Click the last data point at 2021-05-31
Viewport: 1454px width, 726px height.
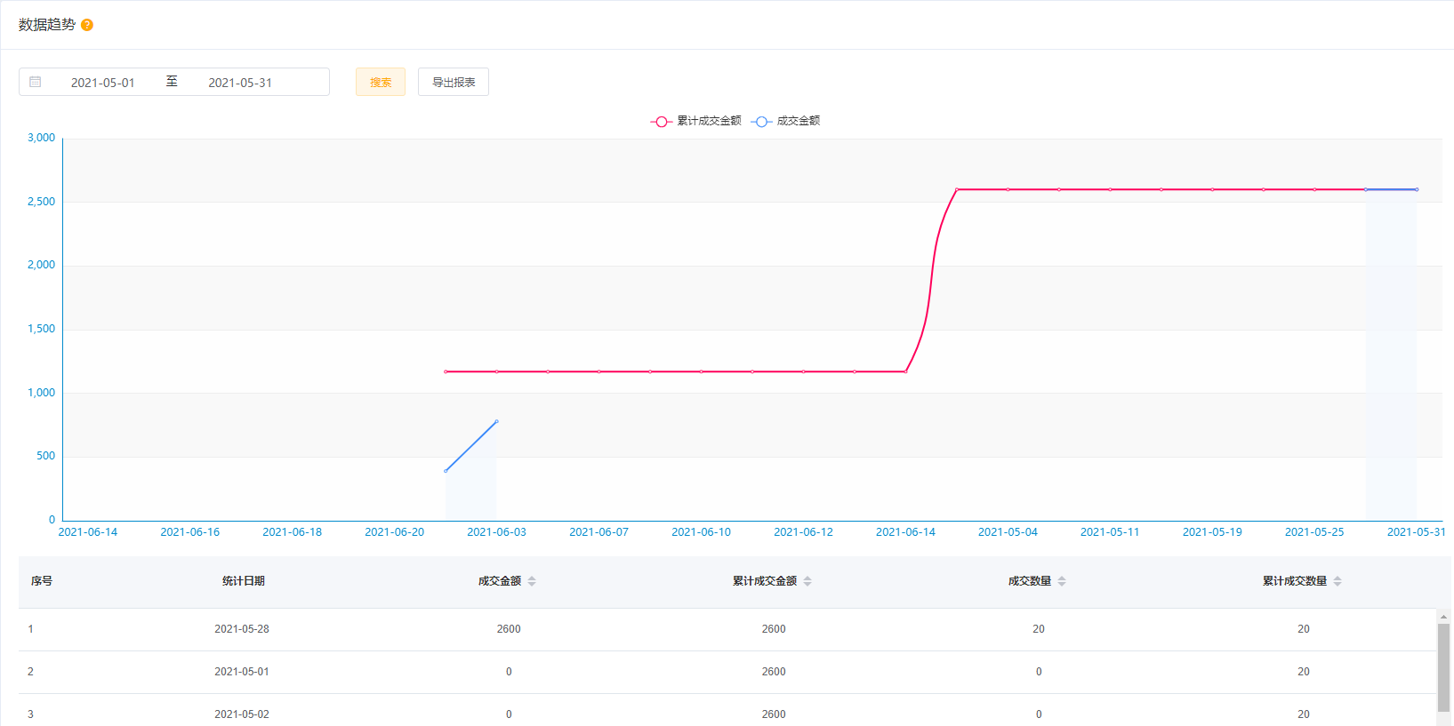1417,189
